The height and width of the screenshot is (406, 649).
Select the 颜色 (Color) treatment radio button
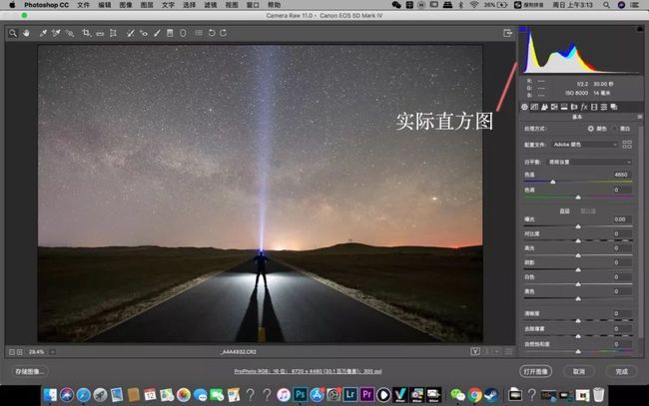coord(590,129)
